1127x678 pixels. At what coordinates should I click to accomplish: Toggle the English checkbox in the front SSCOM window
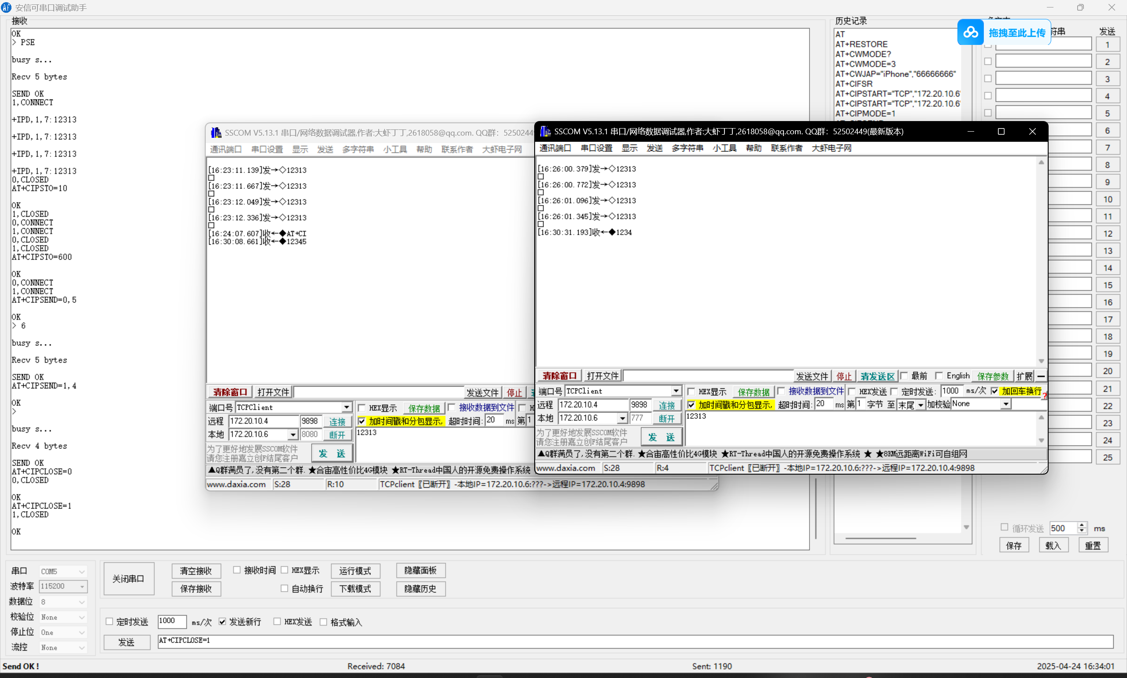tap(939, 376)
